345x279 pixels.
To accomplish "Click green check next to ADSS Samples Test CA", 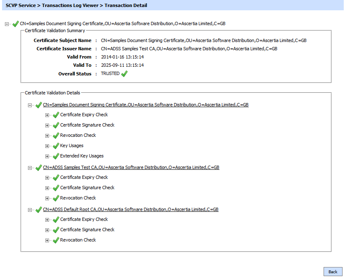I will point(39,168).
